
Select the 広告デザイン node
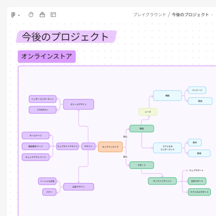[x=79, y=187]
